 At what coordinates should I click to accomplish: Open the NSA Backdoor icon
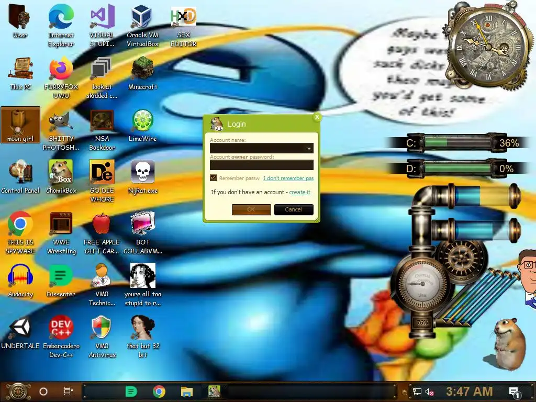click(102, 130)
